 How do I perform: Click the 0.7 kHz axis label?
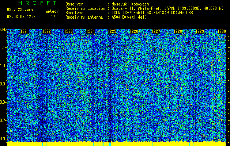pyautogui.click(x=3, y=120)
